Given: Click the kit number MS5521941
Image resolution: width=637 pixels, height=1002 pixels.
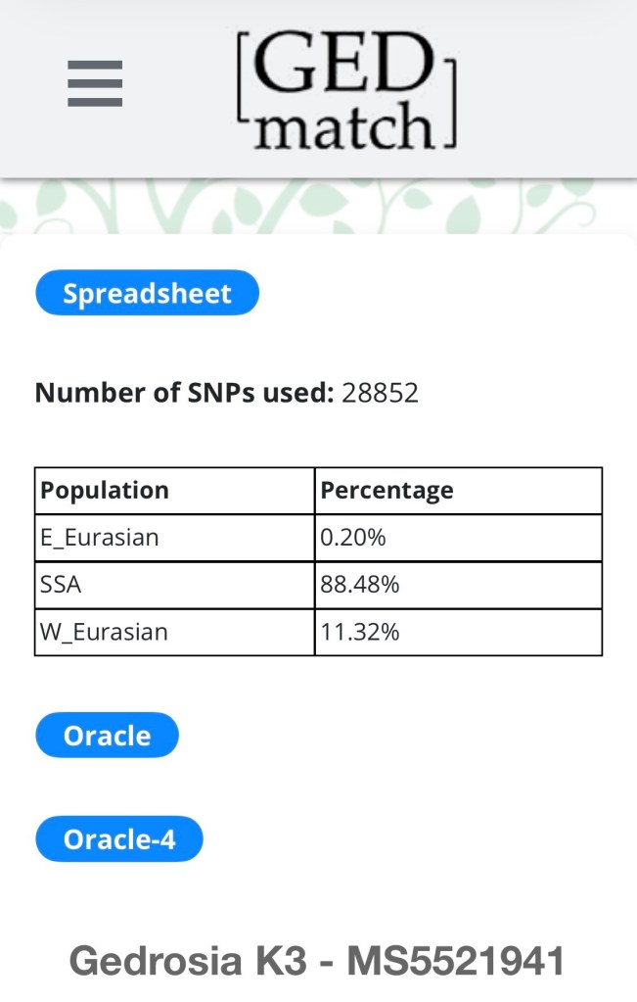Looking at the screenshot, I should (456, 961).
